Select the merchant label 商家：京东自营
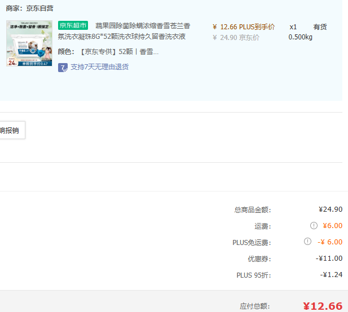The width and height of the screenshot is (348, 312). point(29,8)
